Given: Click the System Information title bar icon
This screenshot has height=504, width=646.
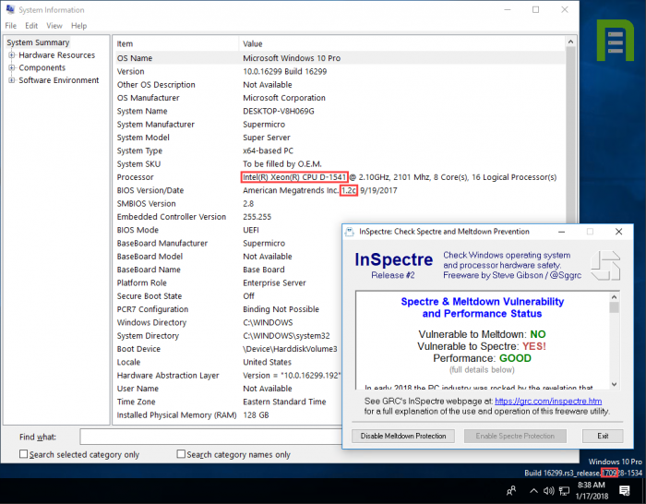Looking at the screenshot, I should 10,9.
